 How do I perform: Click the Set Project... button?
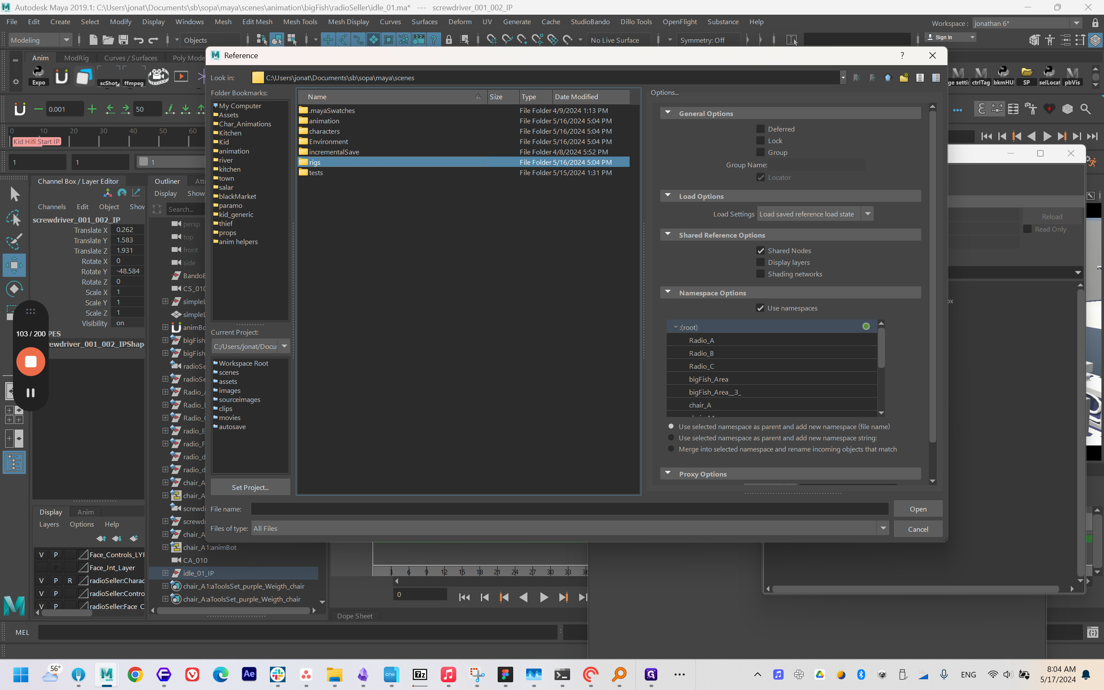(x=250, y=487)
